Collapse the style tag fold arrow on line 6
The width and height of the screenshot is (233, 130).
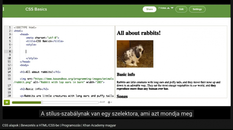point(12,45)
